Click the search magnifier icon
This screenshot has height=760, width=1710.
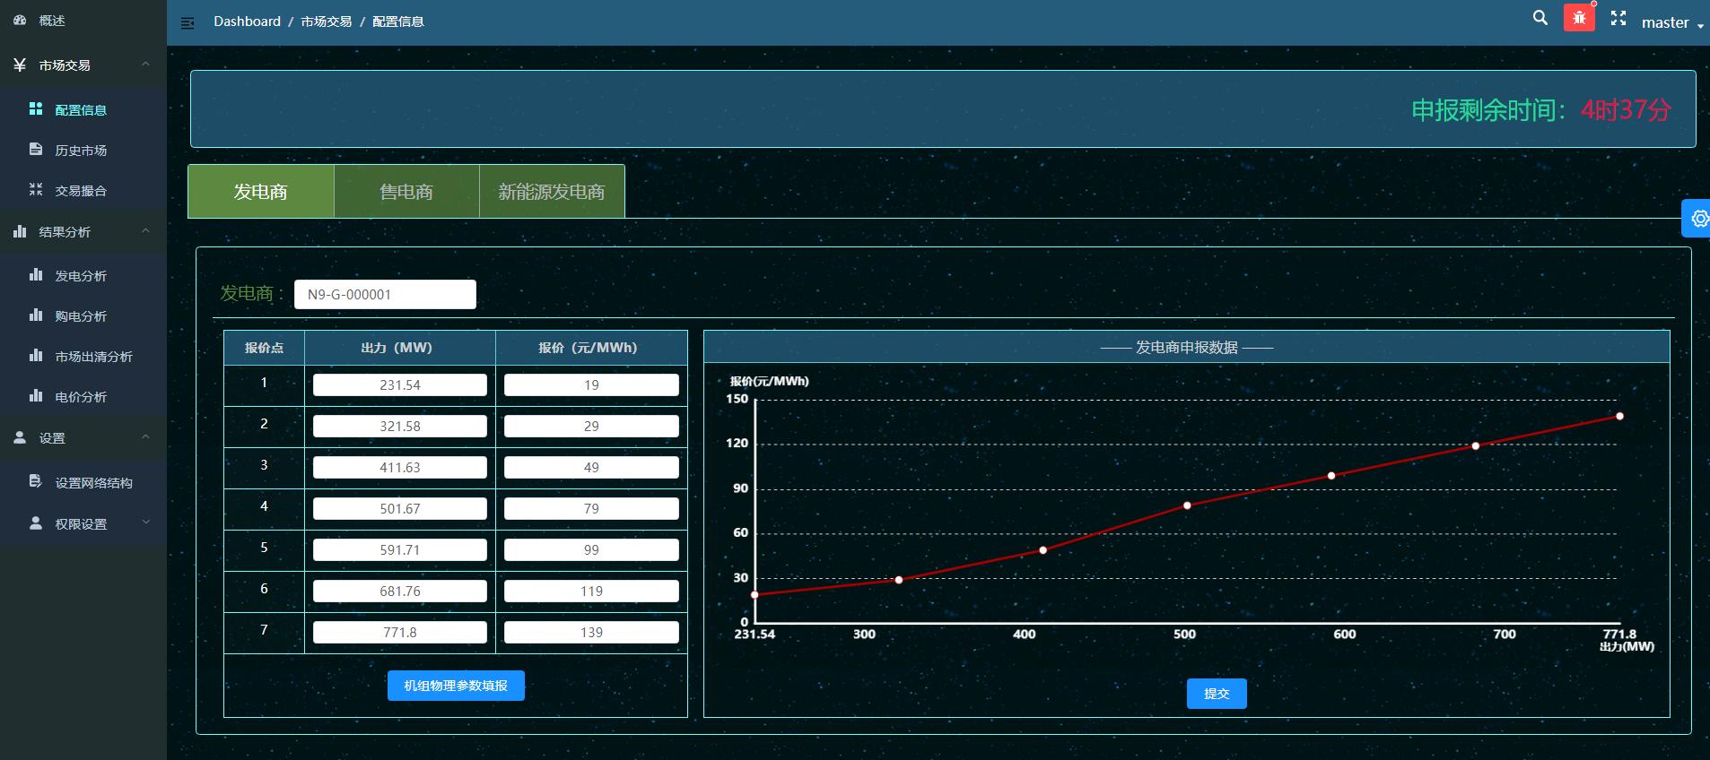point(1540,18)
